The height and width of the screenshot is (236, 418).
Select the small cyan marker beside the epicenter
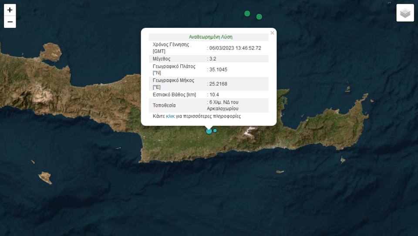pos(215,130)
